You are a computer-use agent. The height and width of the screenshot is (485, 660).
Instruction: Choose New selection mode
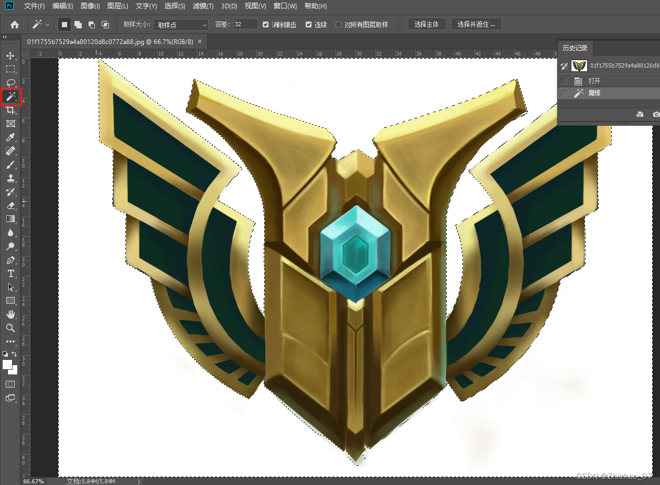pos(64,24)
